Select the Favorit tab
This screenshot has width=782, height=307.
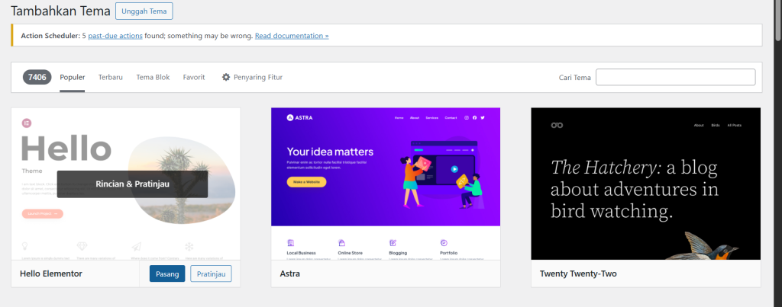[x=194, y=77]
